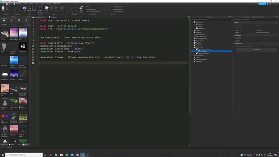Open the Toolbox Marketplace tab icon
This screenshot has height=157, width=279.
(x=4, y=20)
